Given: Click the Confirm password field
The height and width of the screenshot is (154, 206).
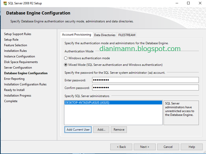Looking at the screenshot, I should [x=144, y=87].
